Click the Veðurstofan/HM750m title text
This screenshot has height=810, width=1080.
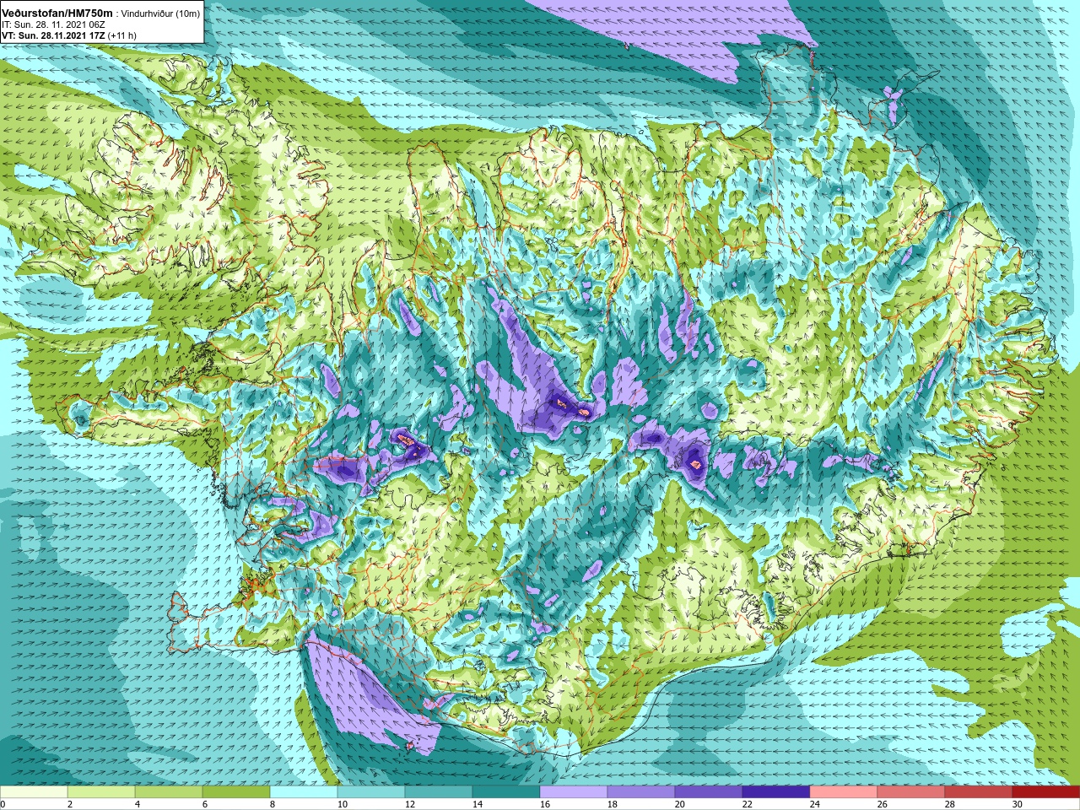tap(56, 13)
